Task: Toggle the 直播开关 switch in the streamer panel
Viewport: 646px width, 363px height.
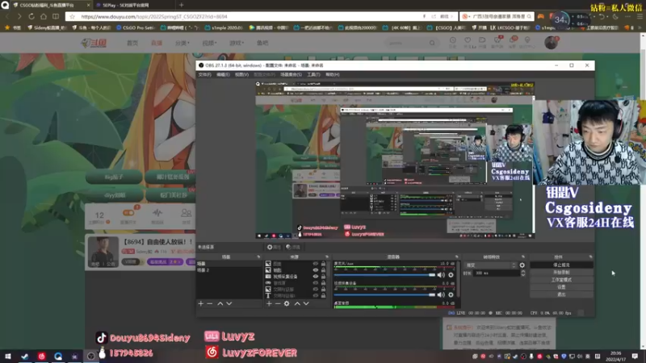Action: pos(128,213)
